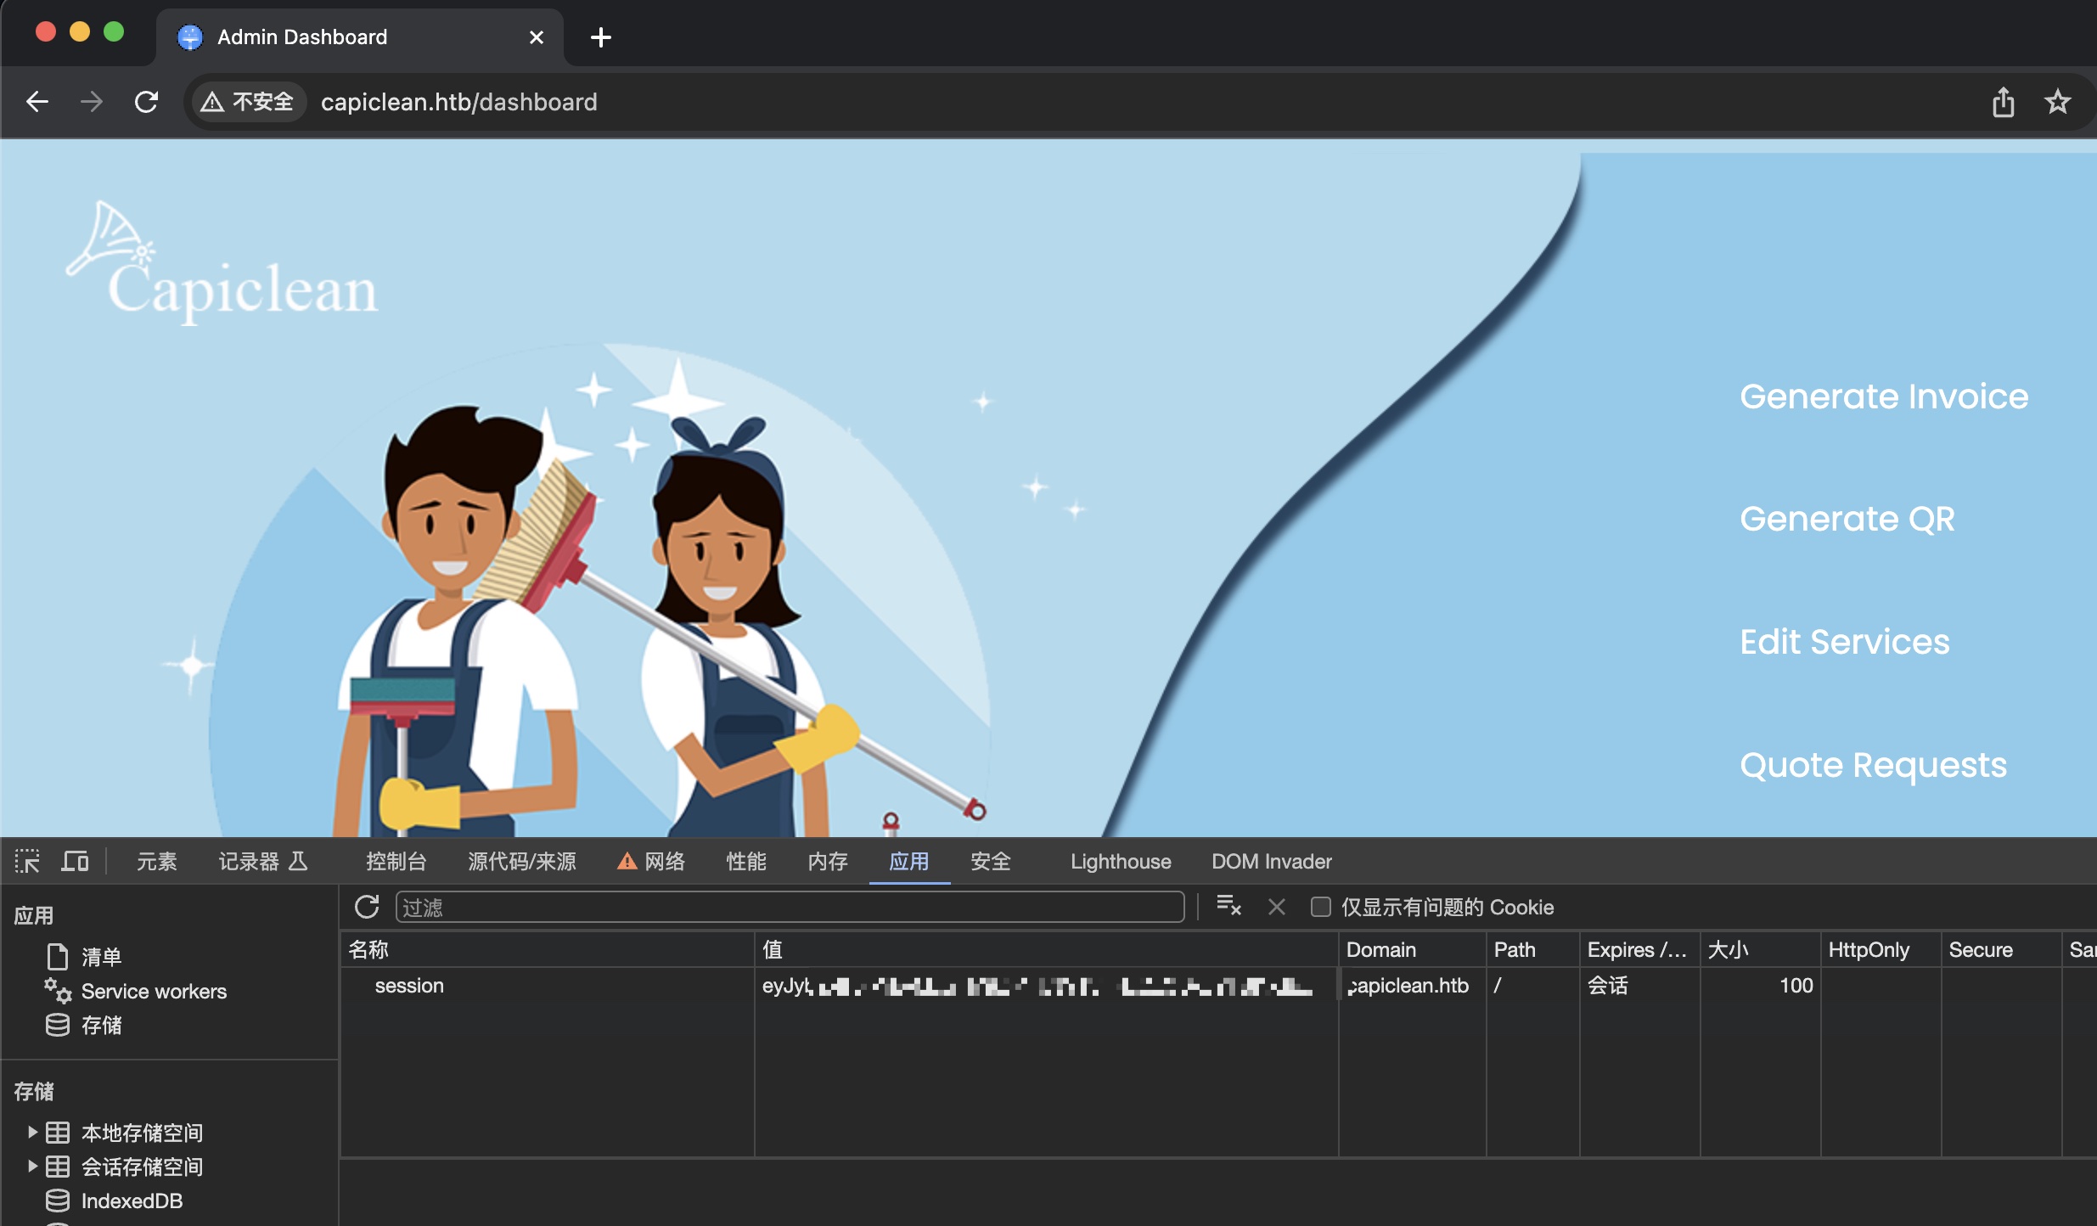Click the share page icon
This screenshot has height=1226, width=2097.
tap(2003, 102)
